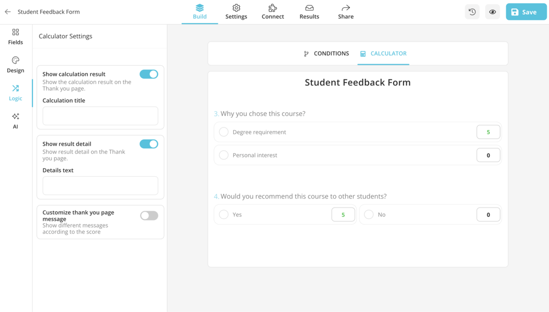
Task: Click the score field for Yes
Action: click(343, 215)
